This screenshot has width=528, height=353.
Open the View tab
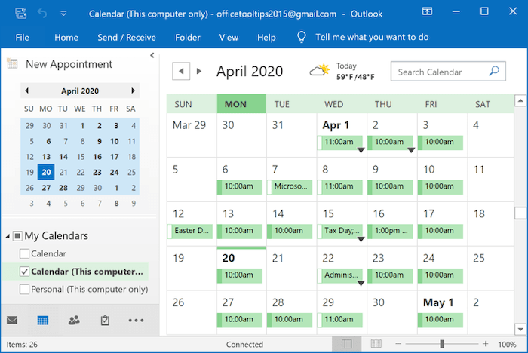pos(229,38)
